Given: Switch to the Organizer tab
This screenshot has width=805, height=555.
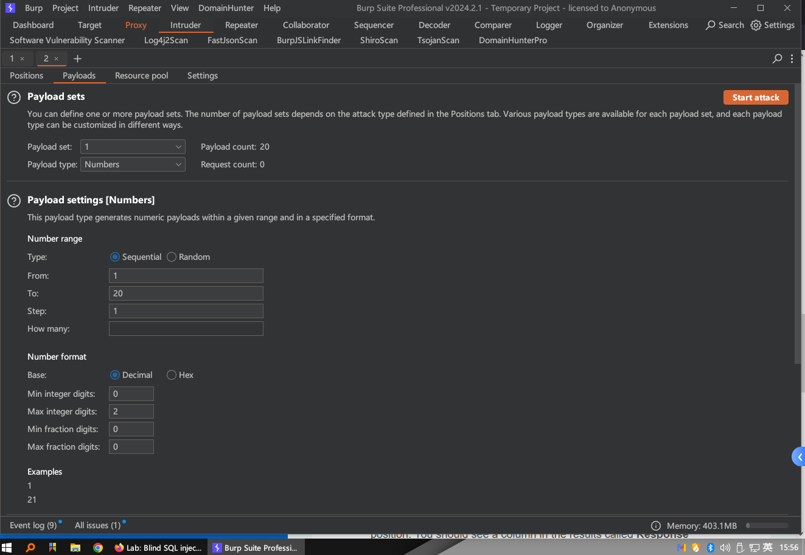Looking at the screenshot, I should (605, 25).
